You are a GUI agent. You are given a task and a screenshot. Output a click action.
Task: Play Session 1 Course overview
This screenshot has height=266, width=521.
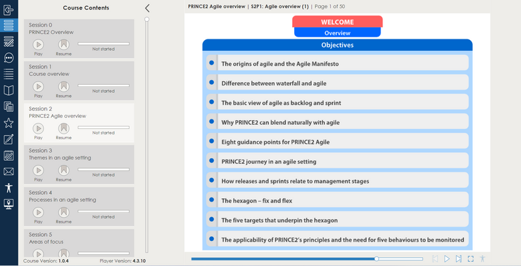38,86
